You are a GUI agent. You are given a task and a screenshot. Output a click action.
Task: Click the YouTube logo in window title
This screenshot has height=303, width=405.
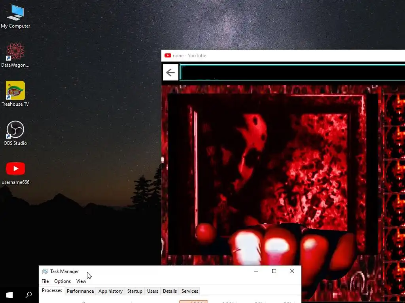pyautogui.click(x=168, y=55)
